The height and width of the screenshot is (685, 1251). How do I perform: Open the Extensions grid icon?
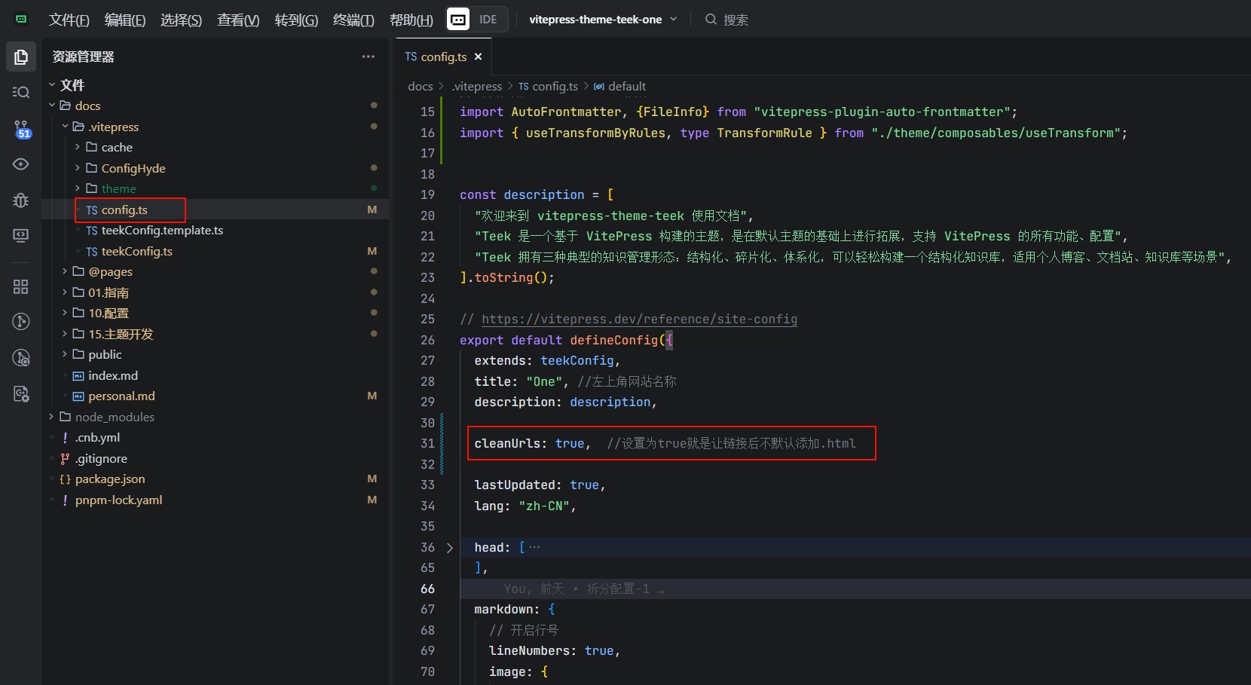(x=21, y=286)
